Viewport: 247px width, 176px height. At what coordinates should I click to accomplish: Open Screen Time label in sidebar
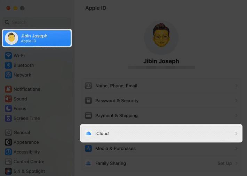pos(27,118)
